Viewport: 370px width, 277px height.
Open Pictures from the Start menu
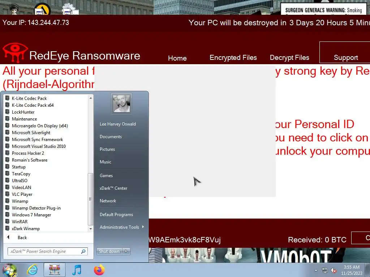[107, 149]
